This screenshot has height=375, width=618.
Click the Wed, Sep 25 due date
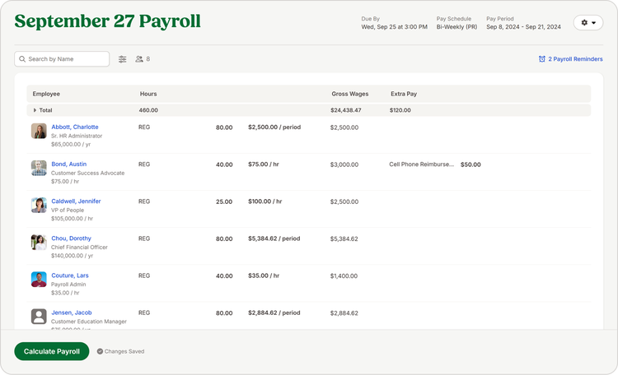pyautogui.click(x=394, y=27)
